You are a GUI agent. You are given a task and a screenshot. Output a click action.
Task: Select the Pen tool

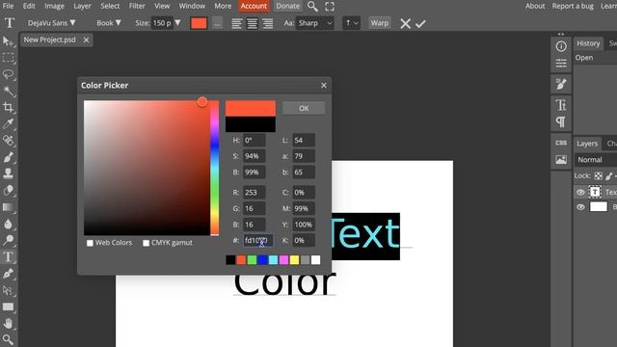8,274
